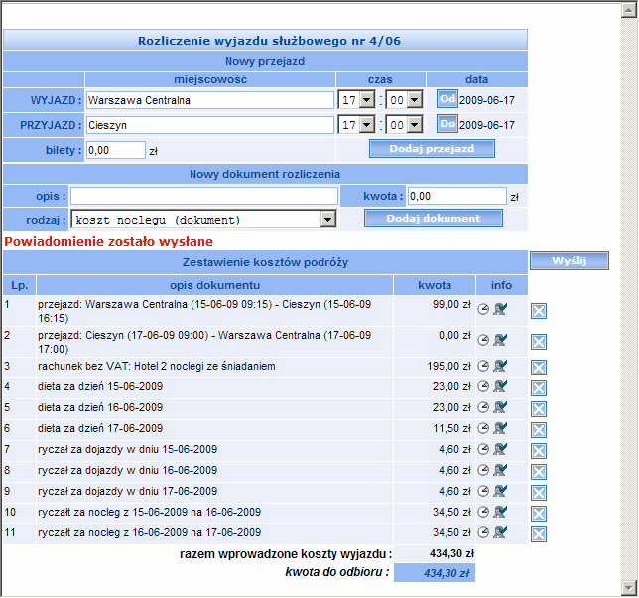Click approval check icon in row 2
639x598 pixels.
[500, 340]
